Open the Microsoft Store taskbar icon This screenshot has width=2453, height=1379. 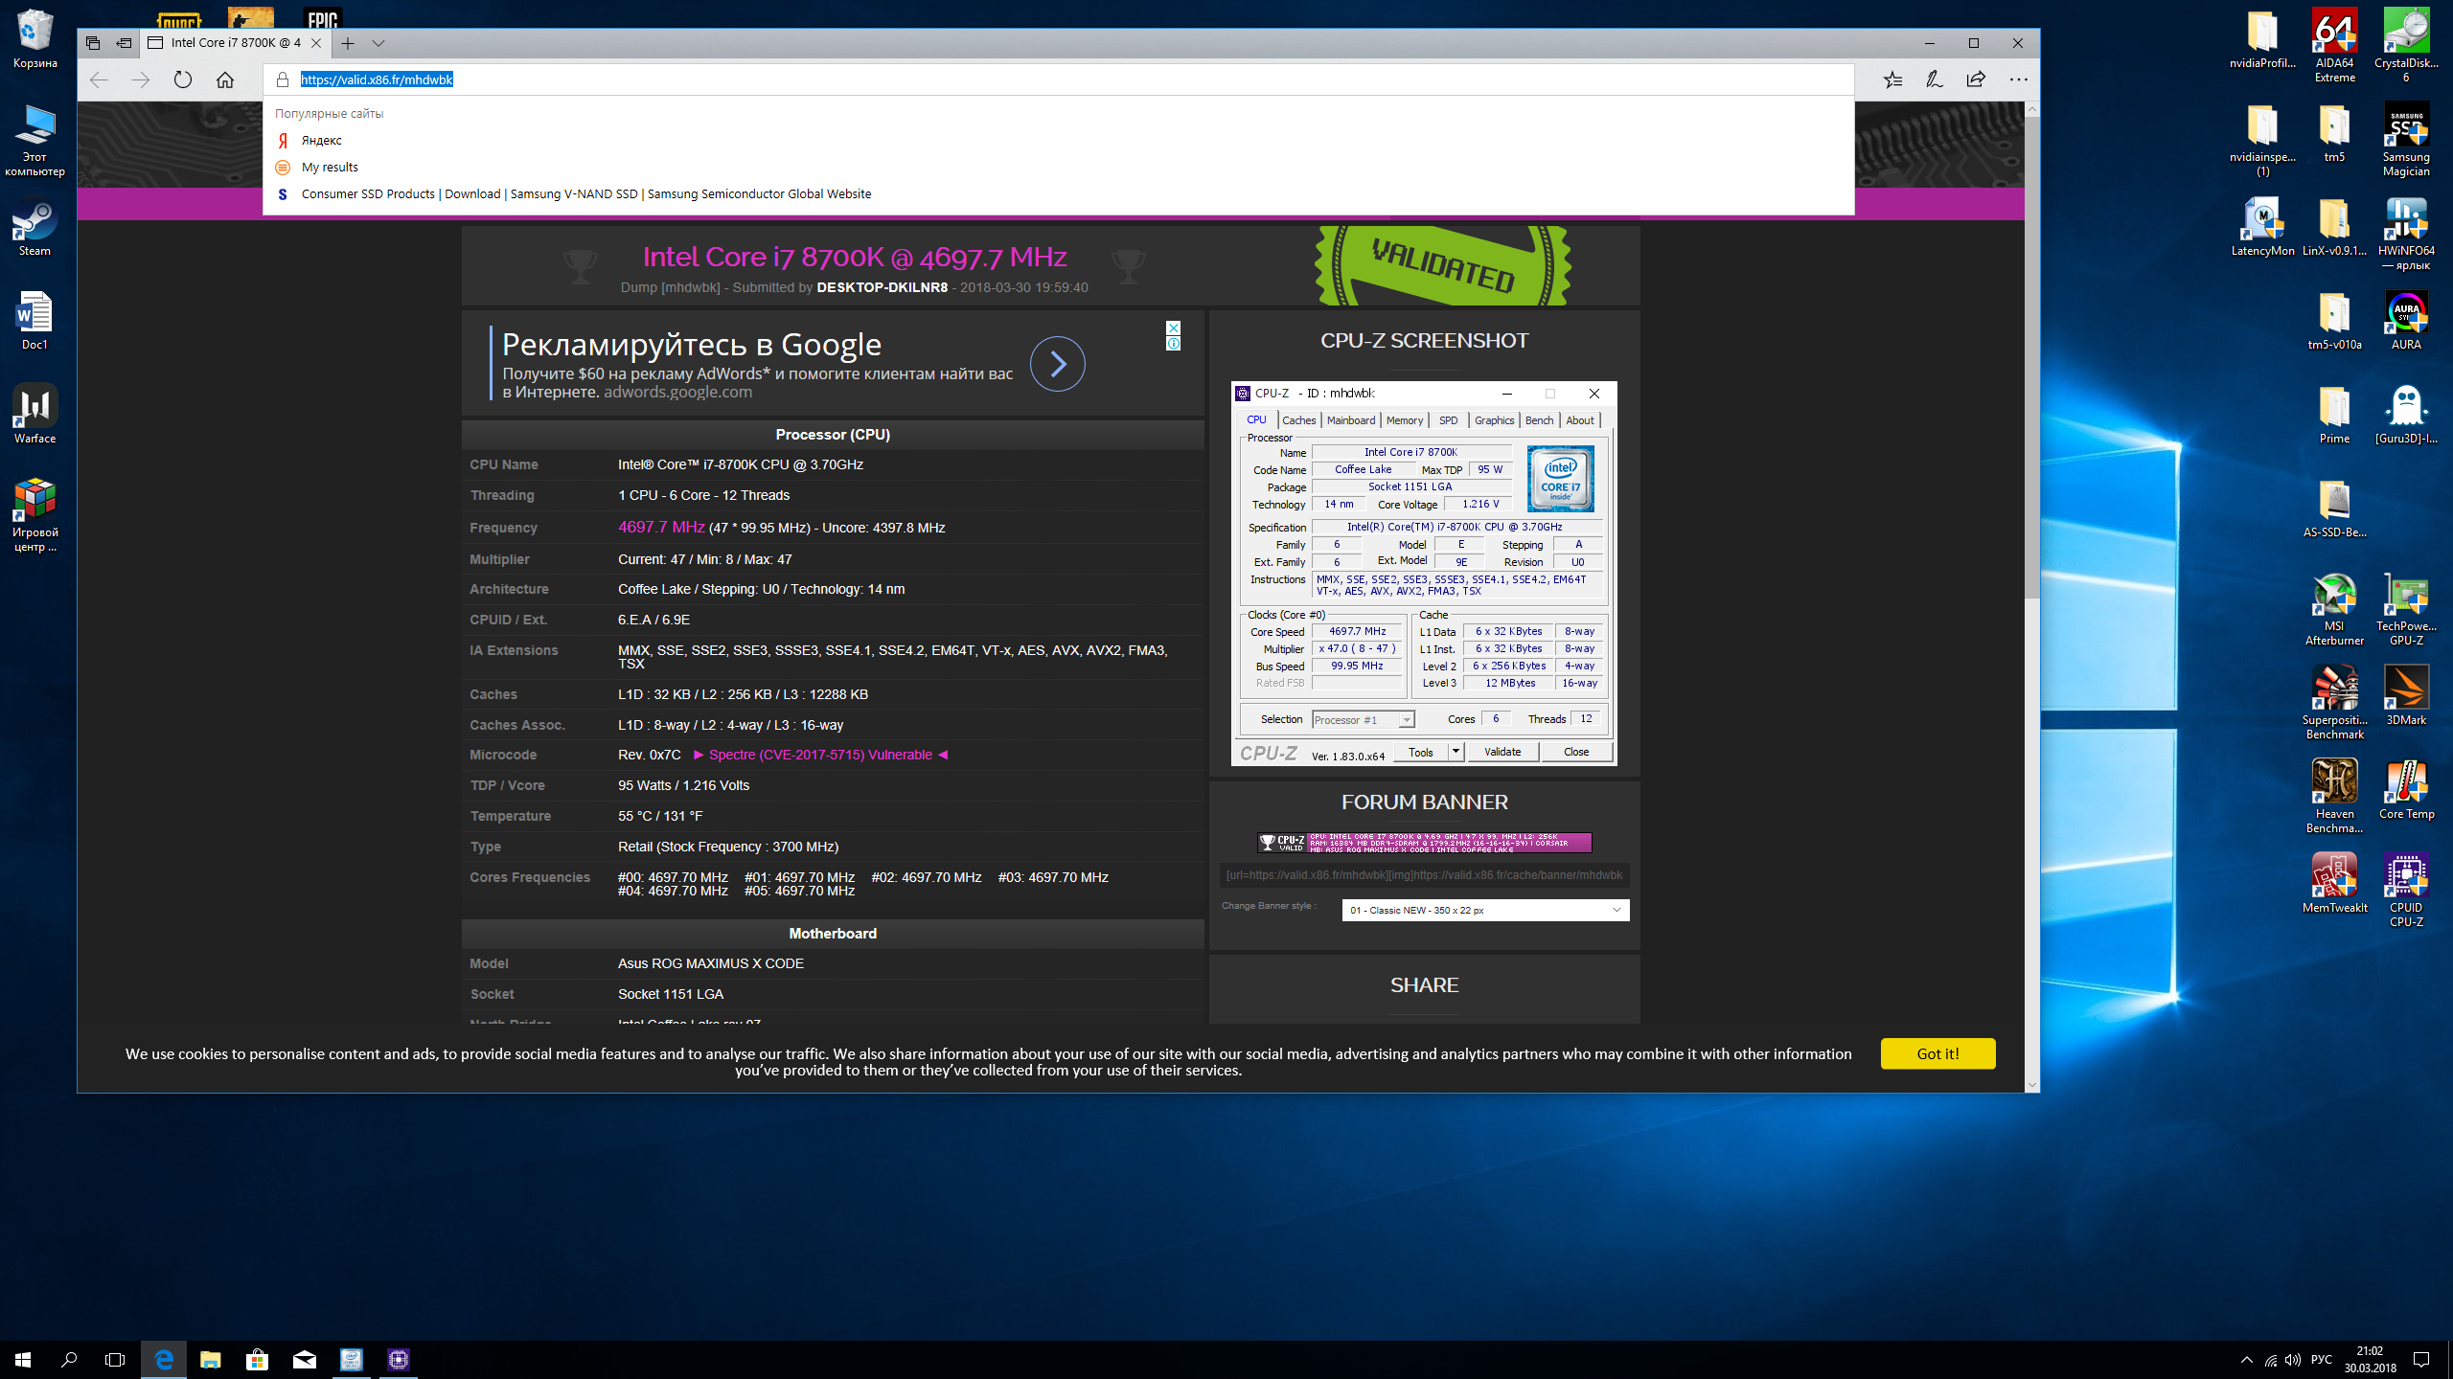[x=257, y=1359]
